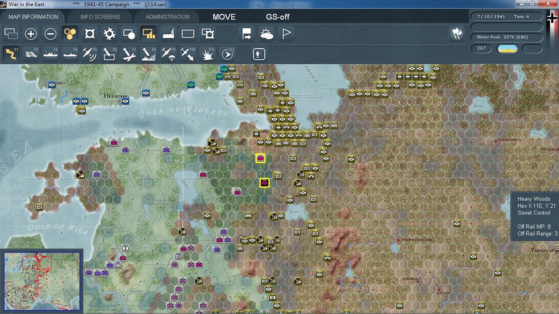Click the crossed white flags icon

pyautogui.click(x=457, y=34)
